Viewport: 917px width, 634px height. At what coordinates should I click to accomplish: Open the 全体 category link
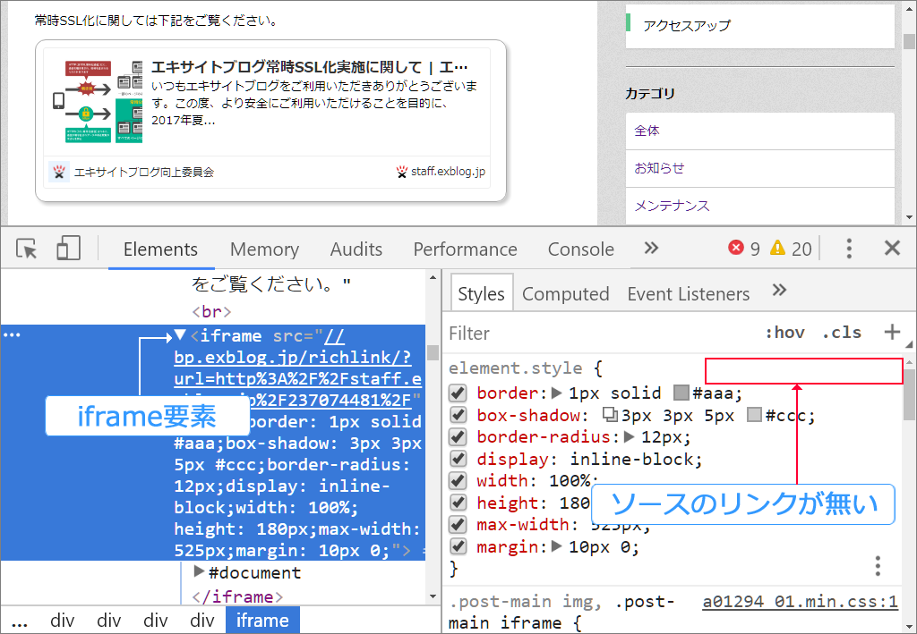coord(647,131)
